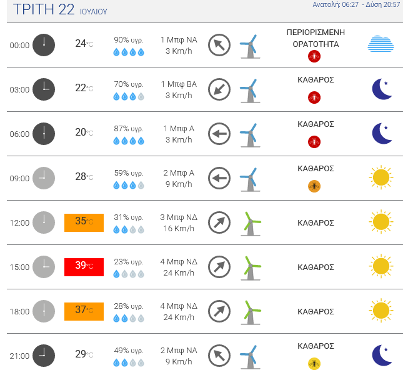Click the wind direction arrow at 03:00

pos(219,89)
